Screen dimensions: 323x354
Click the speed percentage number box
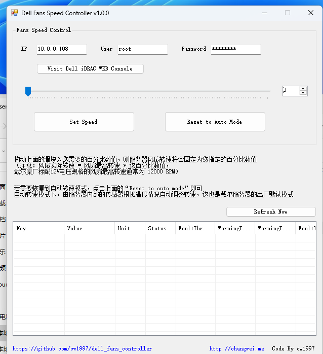tap(291, 91)
